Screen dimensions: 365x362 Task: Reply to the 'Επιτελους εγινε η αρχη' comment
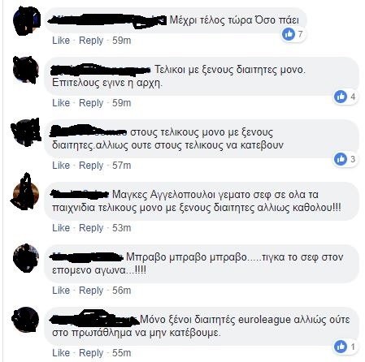pos(91,103)
